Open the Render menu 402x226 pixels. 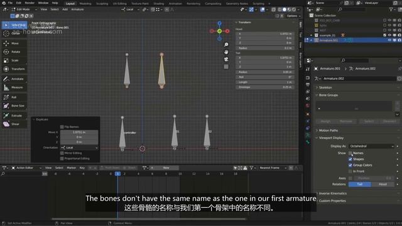tap(30, 3)
